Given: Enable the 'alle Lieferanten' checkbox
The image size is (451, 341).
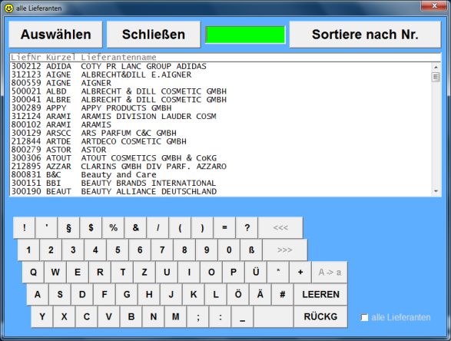Looking at the screenshot, I should (x=364, y=317).
